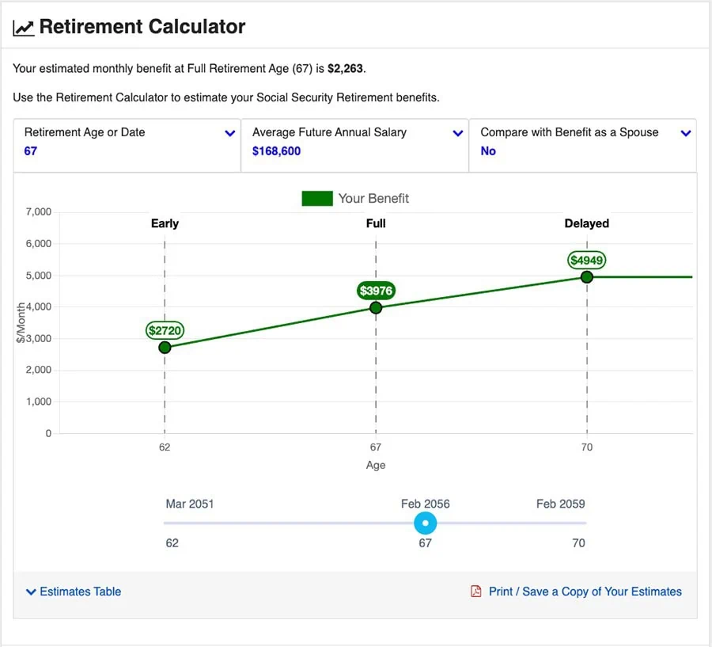Click the $2720 early benefit label bubble
Screen dimensions: 712x647
click(x=165, y=330)
